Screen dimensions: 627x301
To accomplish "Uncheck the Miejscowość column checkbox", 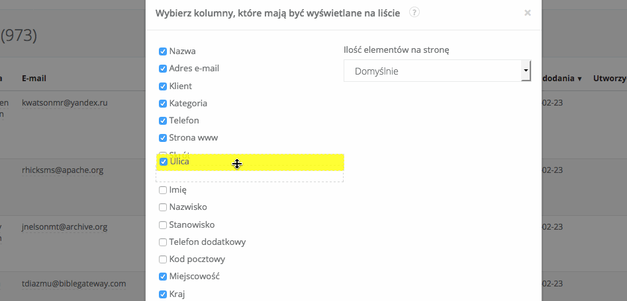I will pos(163,277).
